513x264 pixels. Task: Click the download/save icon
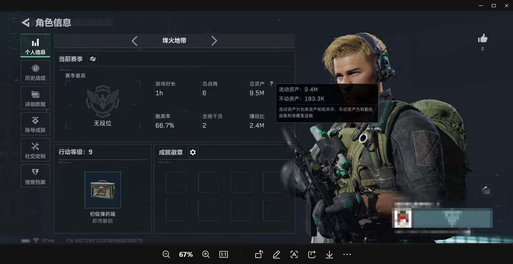coord(329,254)
